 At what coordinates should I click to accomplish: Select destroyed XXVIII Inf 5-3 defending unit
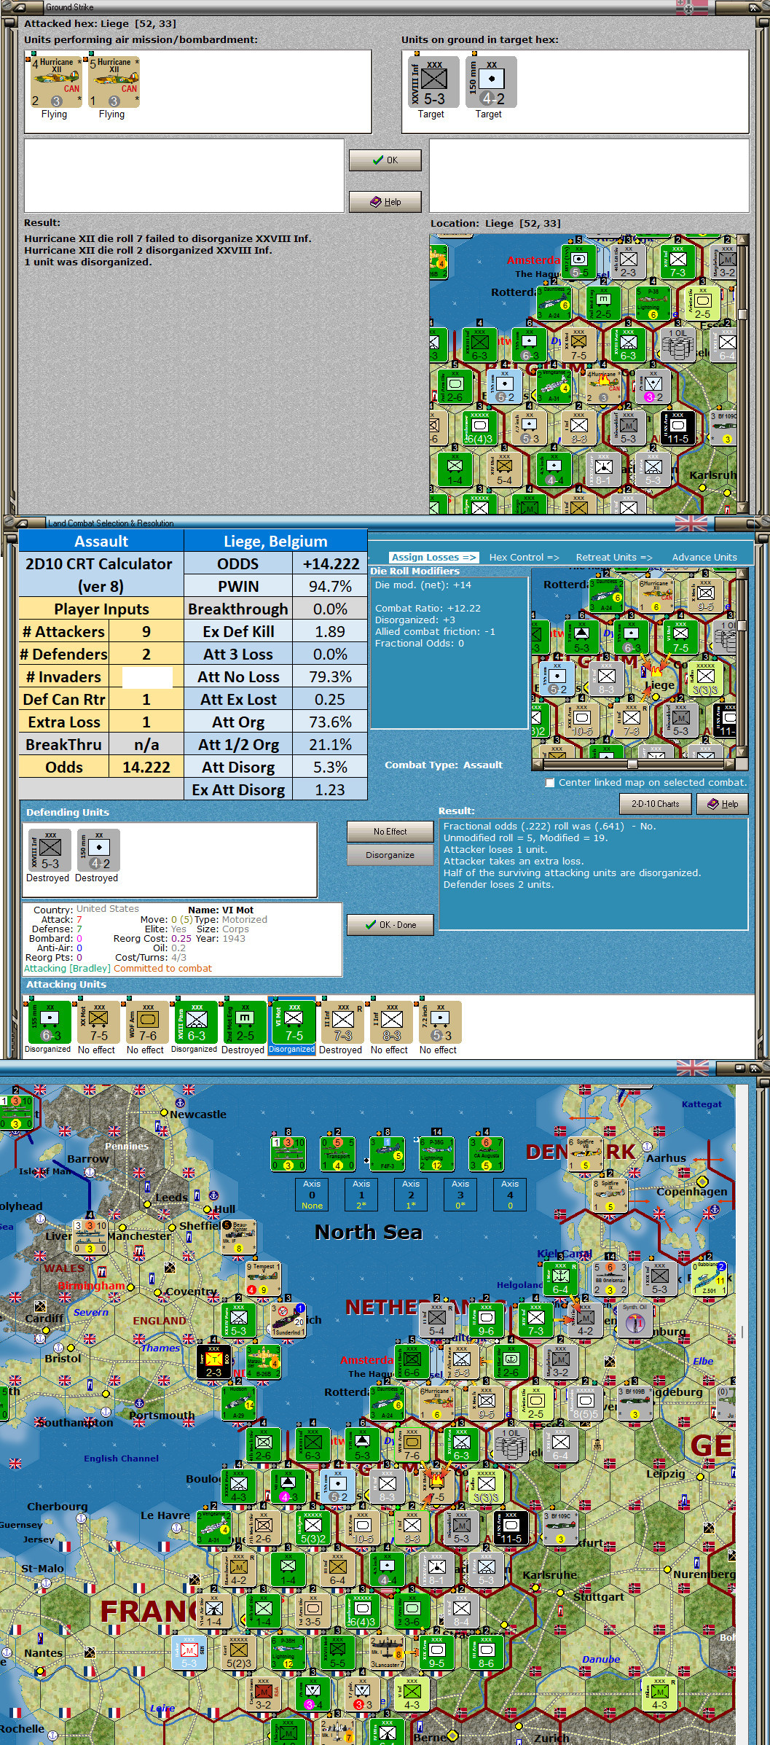click(x=50, y=850)
